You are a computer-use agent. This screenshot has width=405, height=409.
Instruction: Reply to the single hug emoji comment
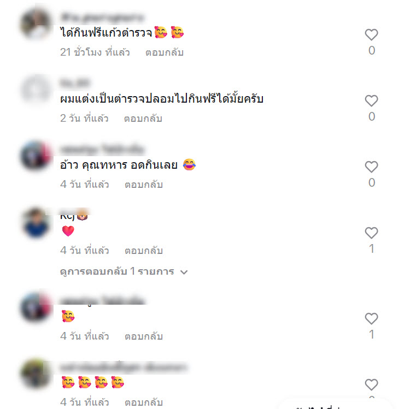coord(144,336)
